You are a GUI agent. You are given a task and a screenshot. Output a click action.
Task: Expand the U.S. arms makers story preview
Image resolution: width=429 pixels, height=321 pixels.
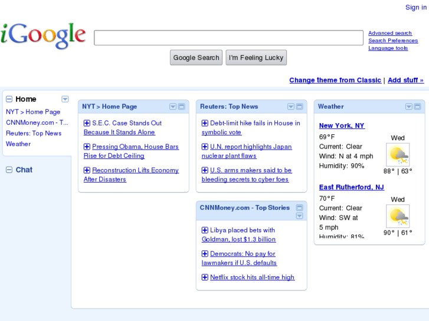[205, 170]
